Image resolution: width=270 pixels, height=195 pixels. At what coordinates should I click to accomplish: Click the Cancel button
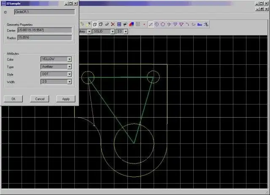pos(40,99)
